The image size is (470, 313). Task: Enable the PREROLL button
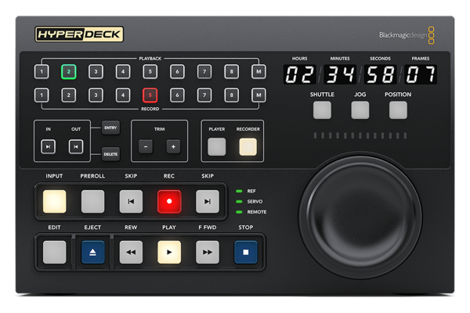tap(92, 202)
